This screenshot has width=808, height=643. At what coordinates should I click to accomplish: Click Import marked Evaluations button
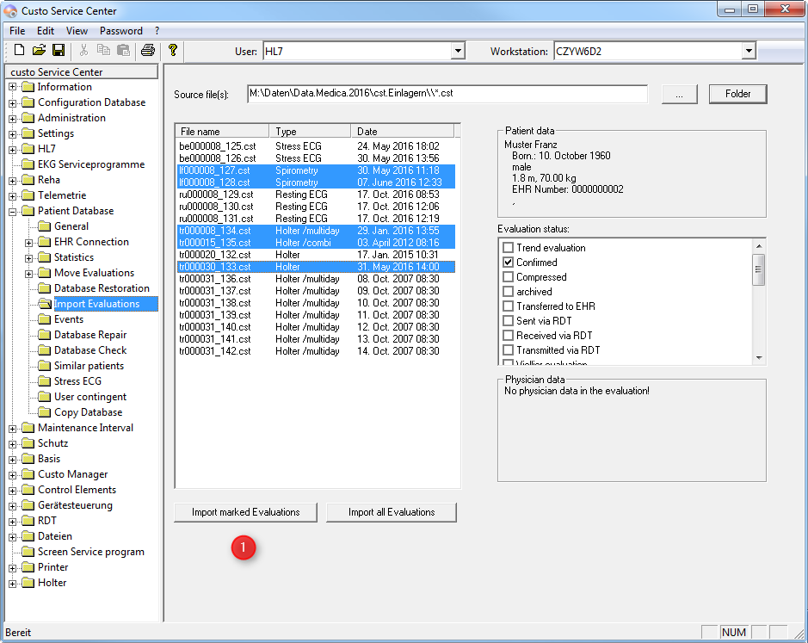point(246,512)
